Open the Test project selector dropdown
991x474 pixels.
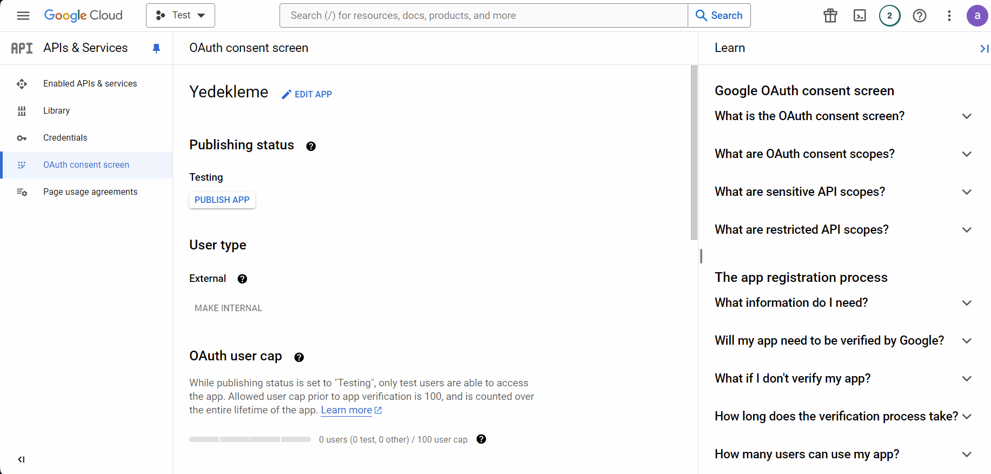pos(181,16)
